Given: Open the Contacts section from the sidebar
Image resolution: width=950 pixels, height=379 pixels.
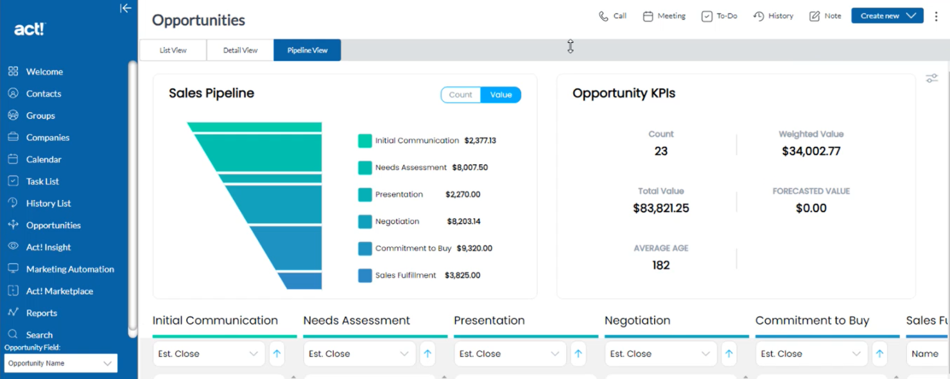Looking at the screenshot, I should tap(45, 93).
